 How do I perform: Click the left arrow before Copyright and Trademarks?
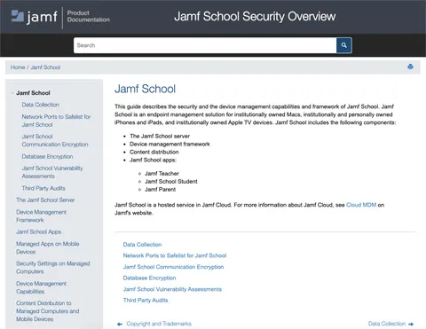[120, 325]
